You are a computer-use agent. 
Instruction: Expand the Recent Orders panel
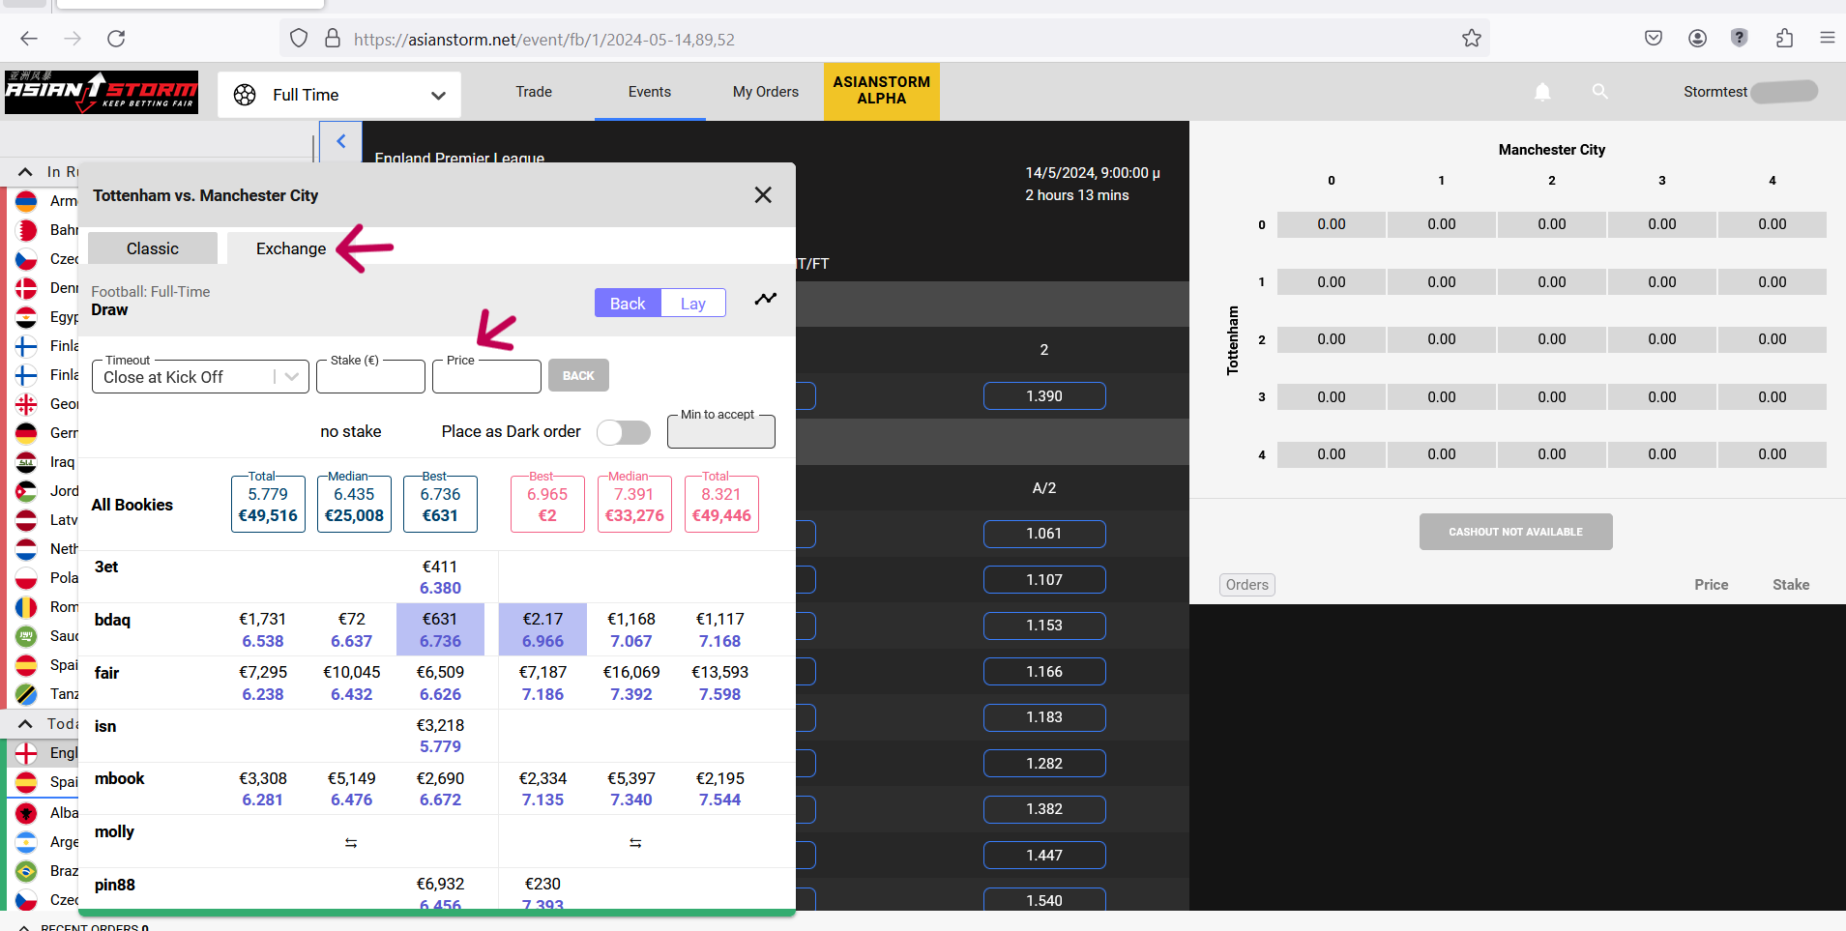(x=25, y=927)
